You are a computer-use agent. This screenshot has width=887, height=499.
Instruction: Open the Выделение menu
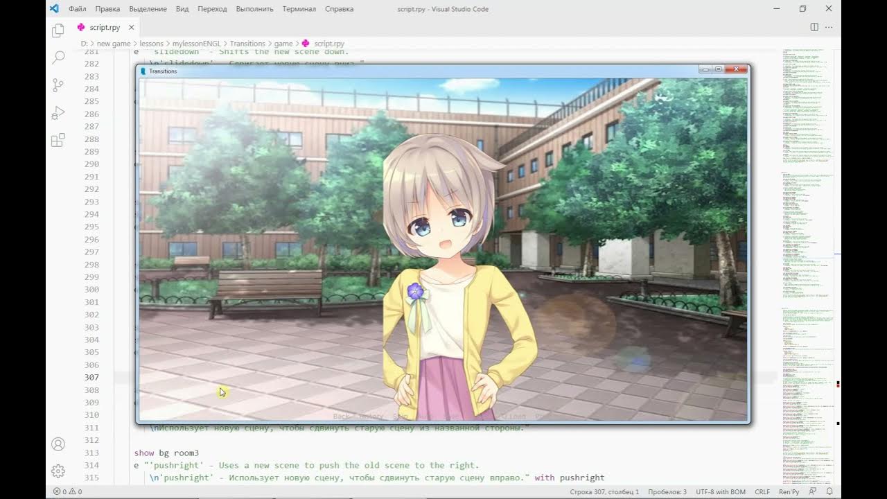coord(148,9)
